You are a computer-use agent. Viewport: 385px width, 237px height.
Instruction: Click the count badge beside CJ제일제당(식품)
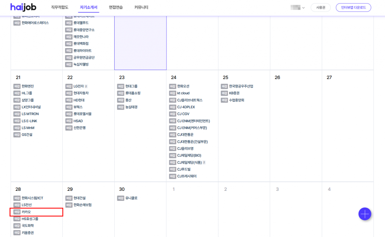click(204, 162)
